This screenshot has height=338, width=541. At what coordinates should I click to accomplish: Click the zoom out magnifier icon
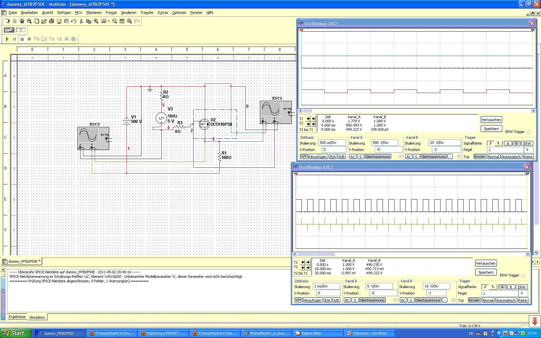coord(114,21)
